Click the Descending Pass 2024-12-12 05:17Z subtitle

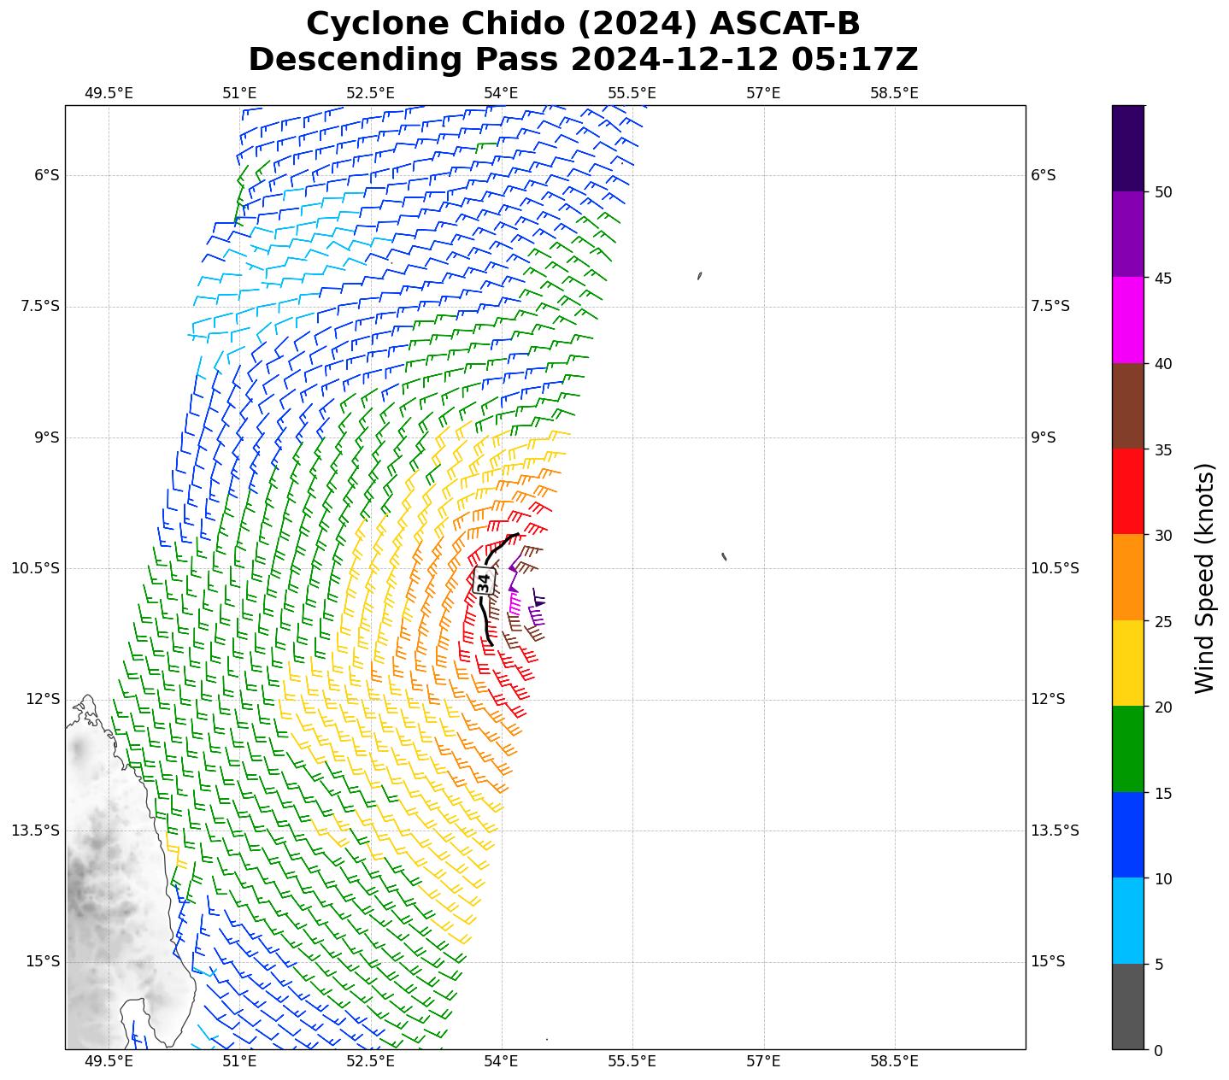click(x=583, y=60)
